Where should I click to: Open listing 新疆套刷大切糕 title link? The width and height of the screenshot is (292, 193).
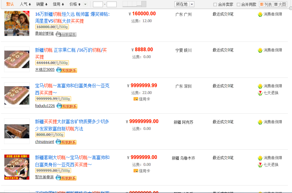[72, 161]
